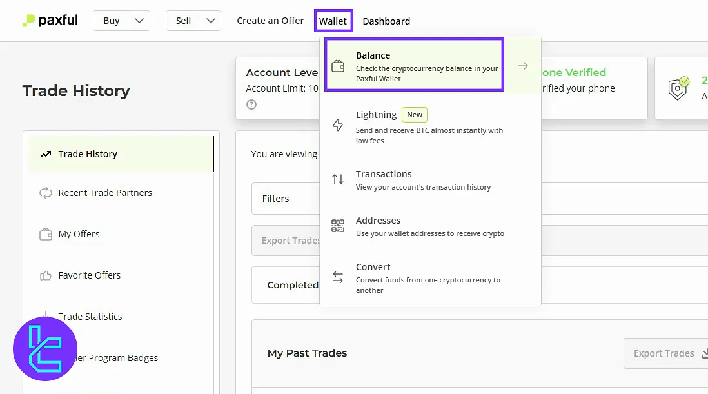Click the My Offers wallet icon
The height and width of the screenshot is (394, 708).
pyautogui.click(x=46, y=234)
